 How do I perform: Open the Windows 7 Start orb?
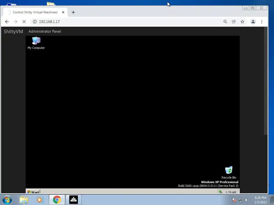click(7, 200)
